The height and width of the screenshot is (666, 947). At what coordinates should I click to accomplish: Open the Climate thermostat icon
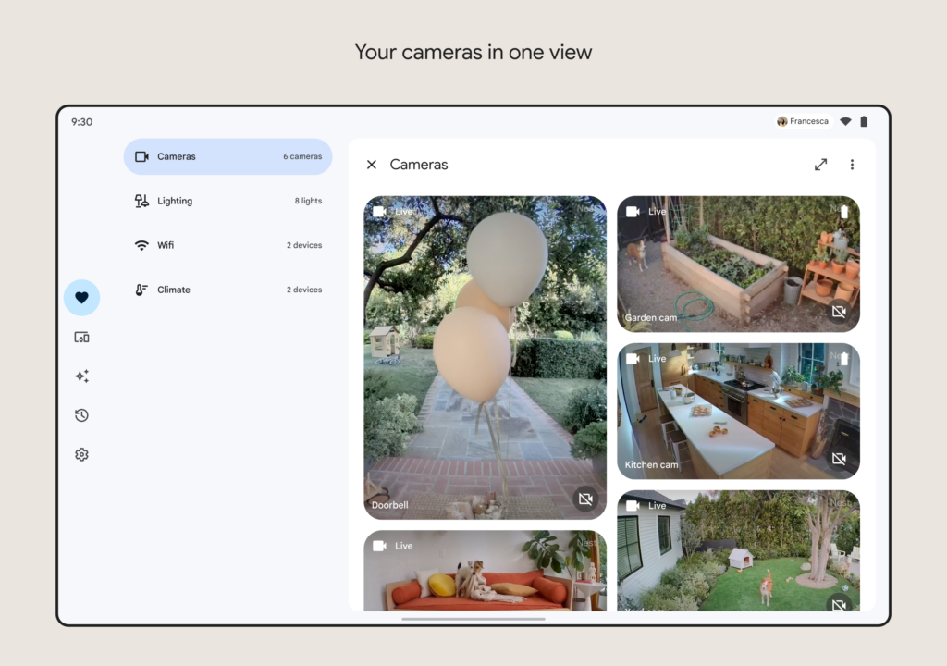point(143,290)
